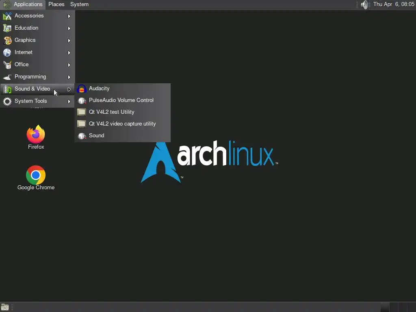Click the show desktop icon in bottom panel
This screenshot has width=416, height=312.
[x=5, y=307]
